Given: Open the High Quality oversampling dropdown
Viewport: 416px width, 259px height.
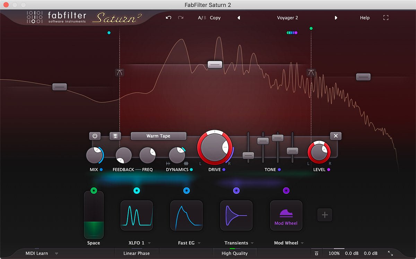Looking at the screenshot, I should coord(235,253).
